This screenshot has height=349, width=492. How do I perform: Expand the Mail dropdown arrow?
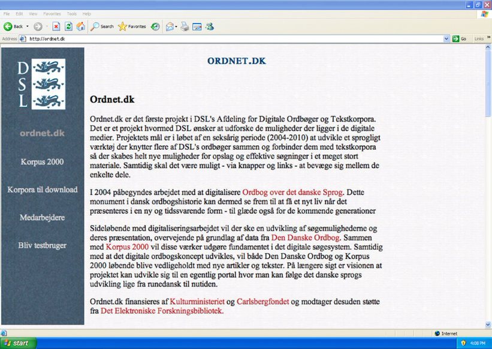pos(176,26)
